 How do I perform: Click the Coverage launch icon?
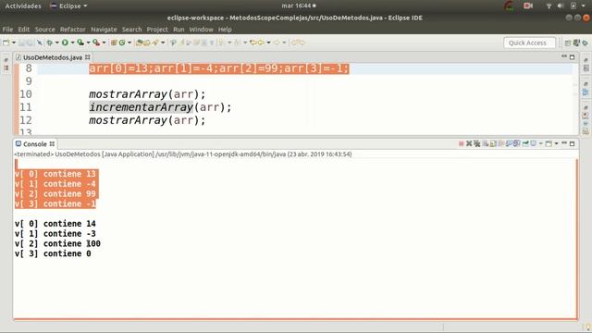pos(80,43)
